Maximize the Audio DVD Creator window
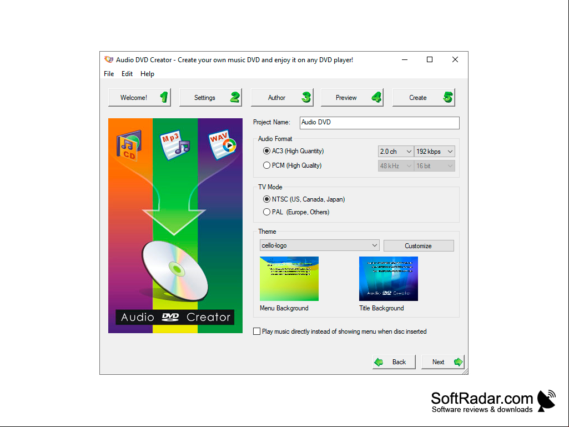This screenshot has height=427, width=569. (x=430, y=59)
